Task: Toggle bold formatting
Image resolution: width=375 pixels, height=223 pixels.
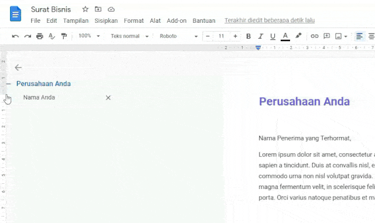Action: coord(248,36)
